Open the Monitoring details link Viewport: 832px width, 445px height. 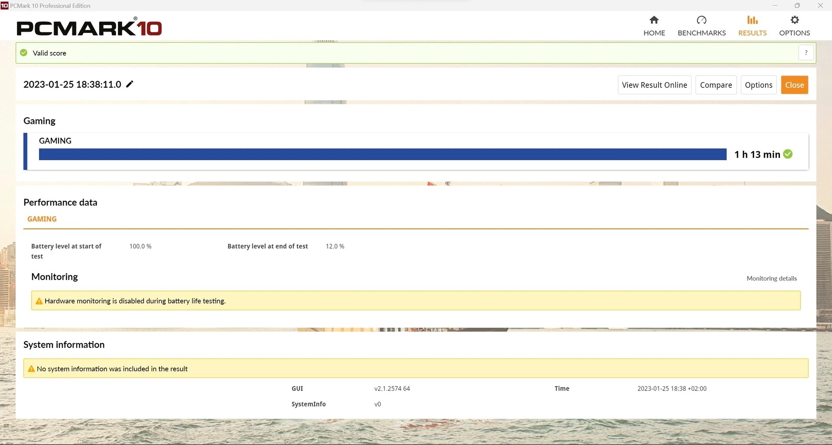771,278
